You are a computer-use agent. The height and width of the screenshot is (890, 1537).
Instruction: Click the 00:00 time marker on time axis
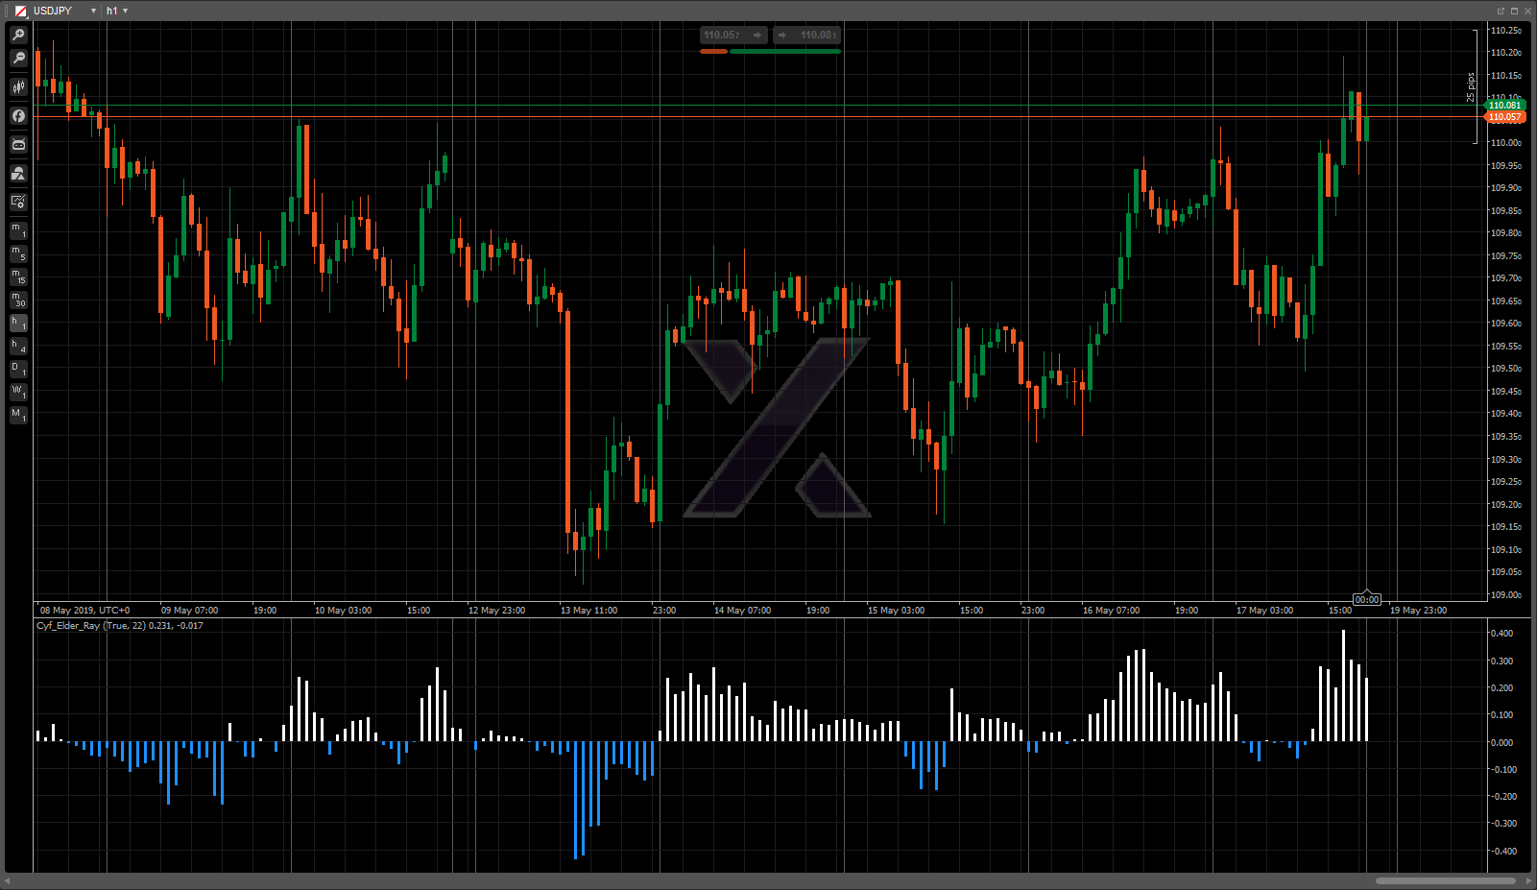click(1367, 600)
